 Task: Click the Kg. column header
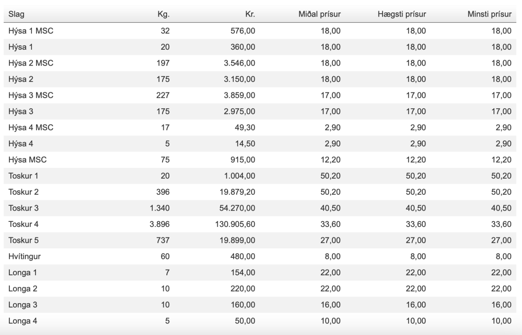(x=163, y=14)
